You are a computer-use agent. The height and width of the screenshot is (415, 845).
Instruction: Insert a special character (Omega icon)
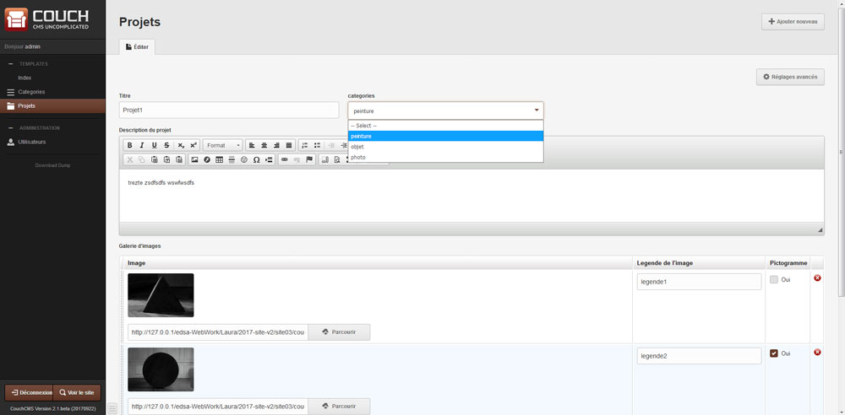(x=257, y=159)
